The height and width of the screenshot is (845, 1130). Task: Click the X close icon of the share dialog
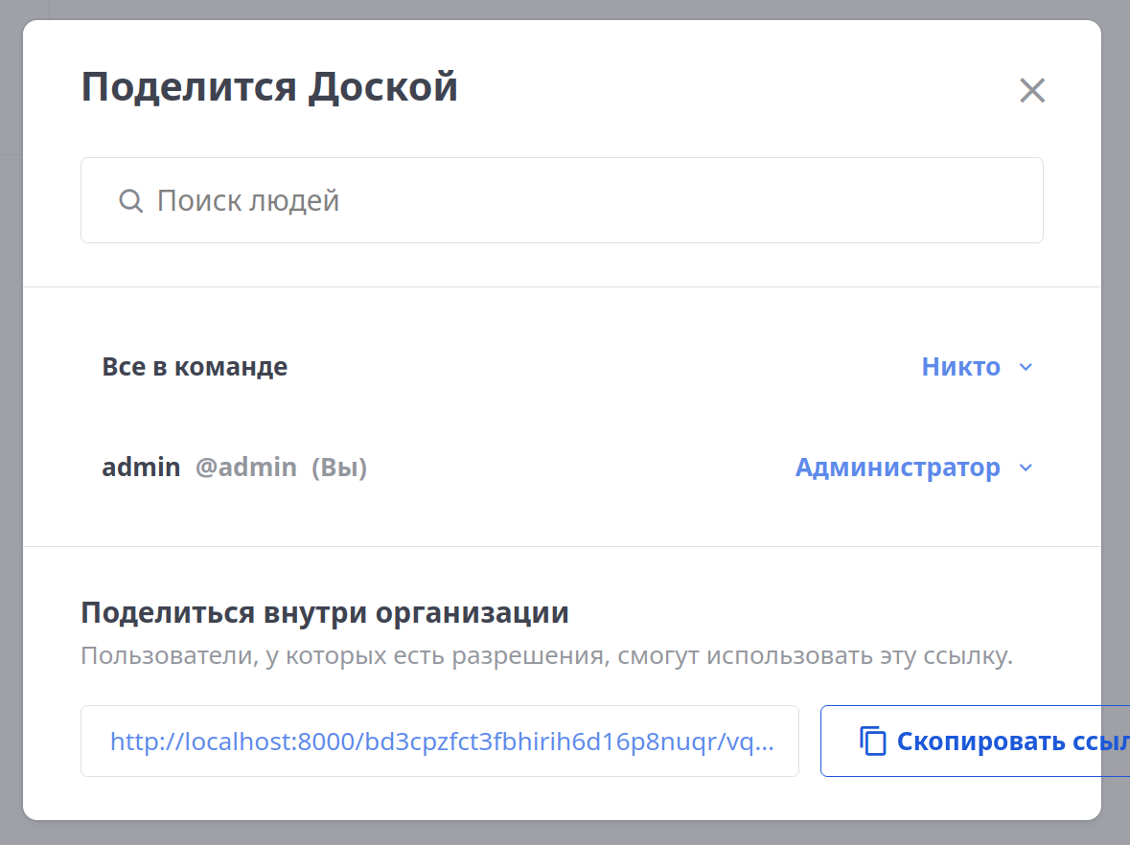(x=1032, y=90)
